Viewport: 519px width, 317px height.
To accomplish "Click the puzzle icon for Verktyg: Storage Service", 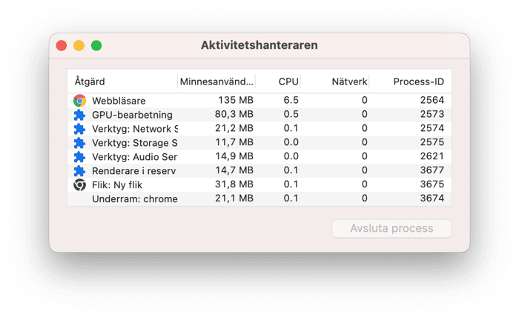I will (79, 143).
